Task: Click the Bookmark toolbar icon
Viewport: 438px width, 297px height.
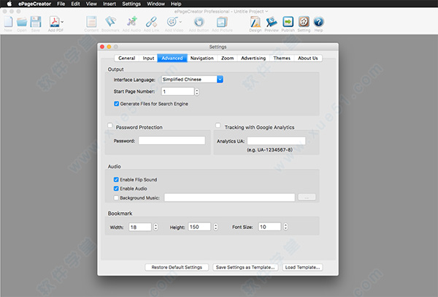Action: click(x=110, y=22)
